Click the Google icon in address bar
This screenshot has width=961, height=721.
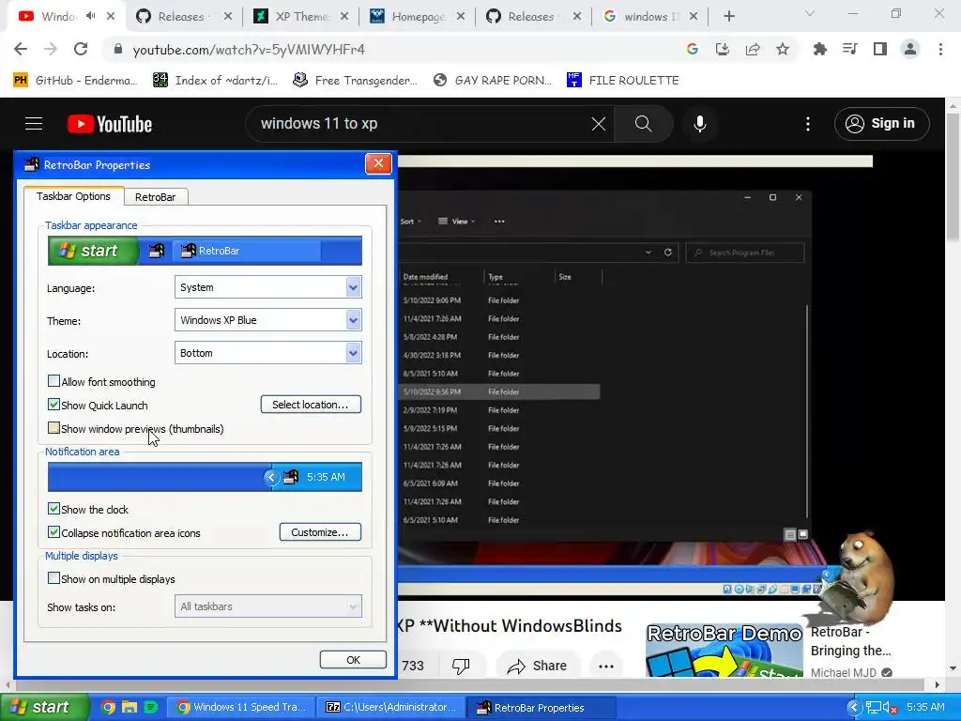point(693,49)
